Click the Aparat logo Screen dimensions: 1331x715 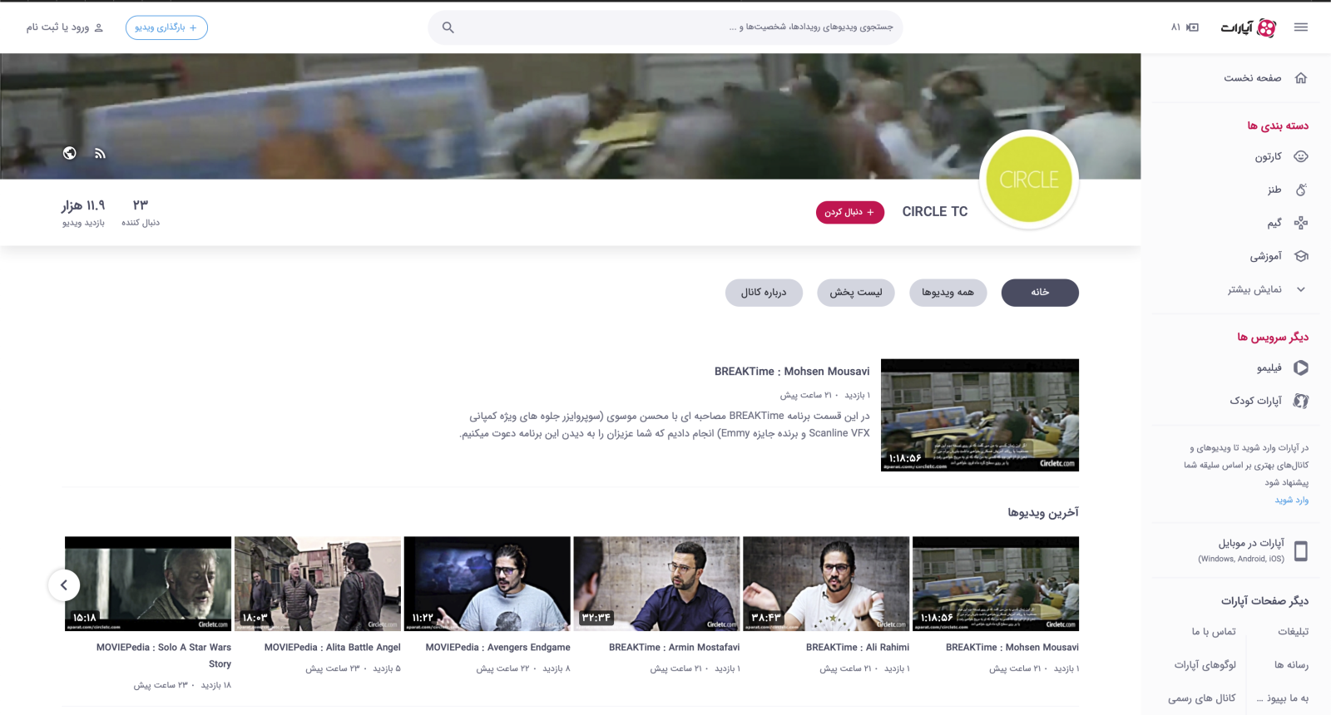point(1249,27)
